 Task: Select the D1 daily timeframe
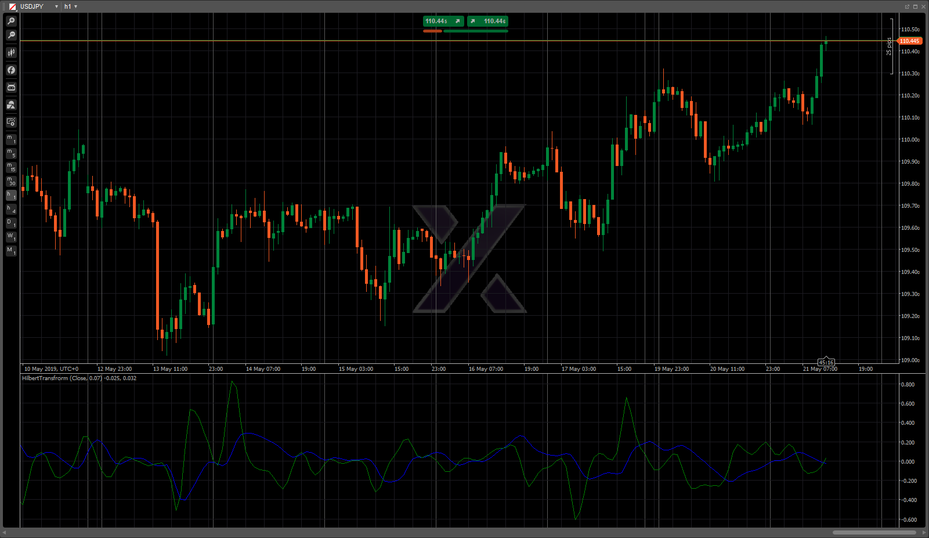[11, 223]
